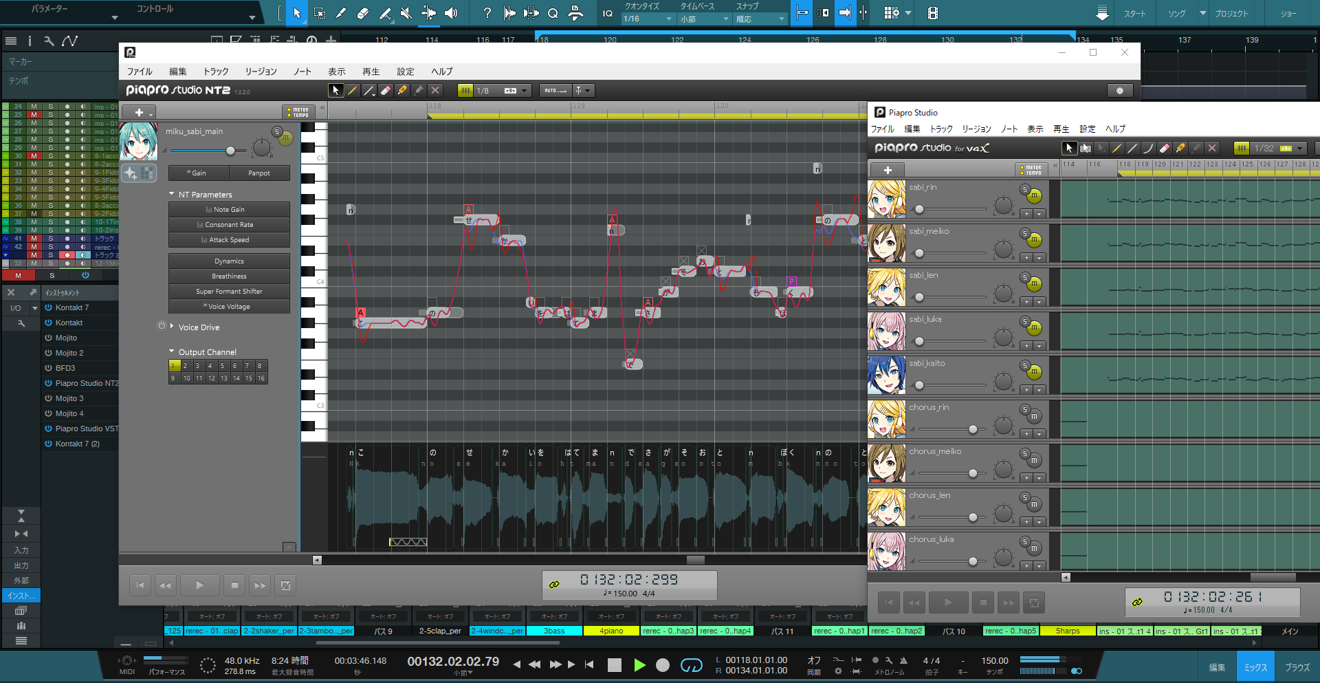Solo the miku_sabi_main track
1320x683 pixels.
pyautogui.click(x=276, y=131)
